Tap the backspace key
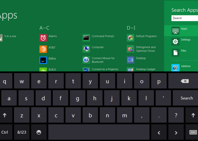The image size is (198, 141). pos(183,81)
